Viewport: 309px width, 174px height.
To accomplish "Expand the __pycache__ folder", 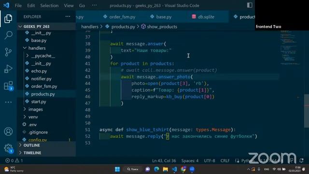I will pyautogui.click(x=43, y=56).
